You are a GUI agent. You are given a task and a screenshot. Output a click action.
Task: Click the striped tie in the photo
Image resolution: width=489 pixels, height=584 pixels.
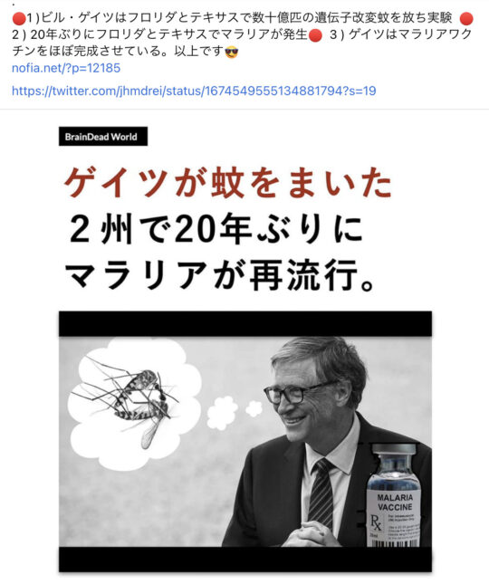pos(321,493)
